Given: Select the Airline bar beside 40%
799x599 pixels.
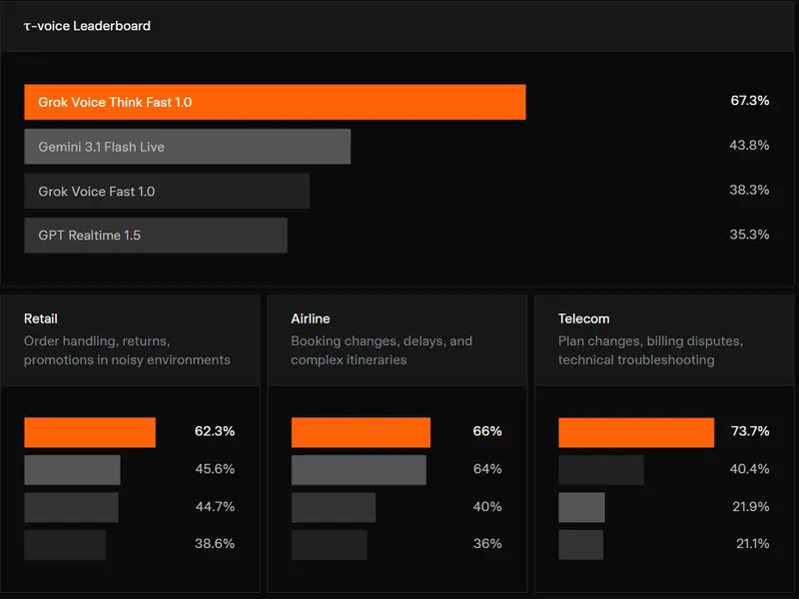Looking at the screenshot, I should pos(334,507).
